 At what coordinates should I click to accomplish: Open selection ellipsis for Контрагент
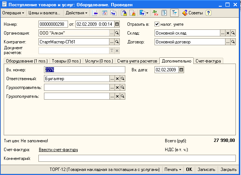click(112, 42)
